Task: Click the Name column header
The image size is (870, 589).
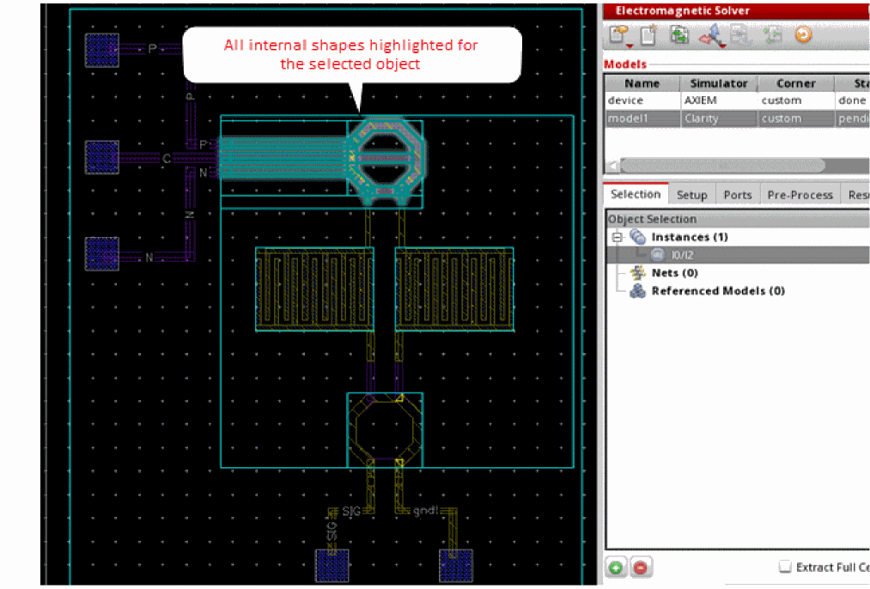Action: point(642,83)
